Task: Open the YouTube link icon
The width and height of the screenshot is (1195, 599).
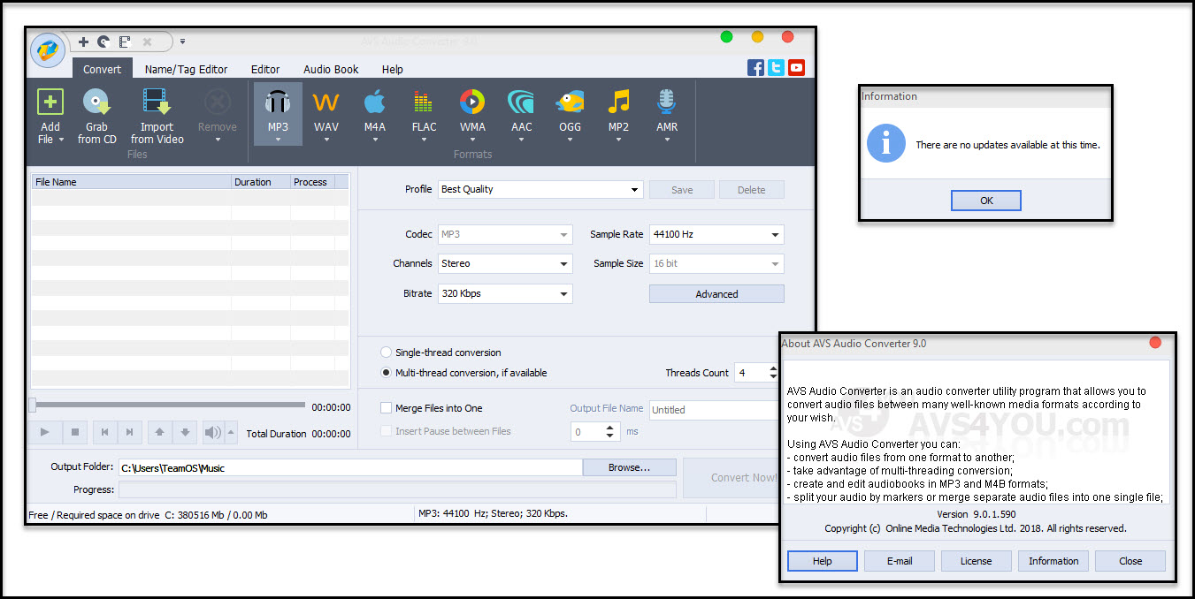Action: pyautogui.click(x=797, y=67)
